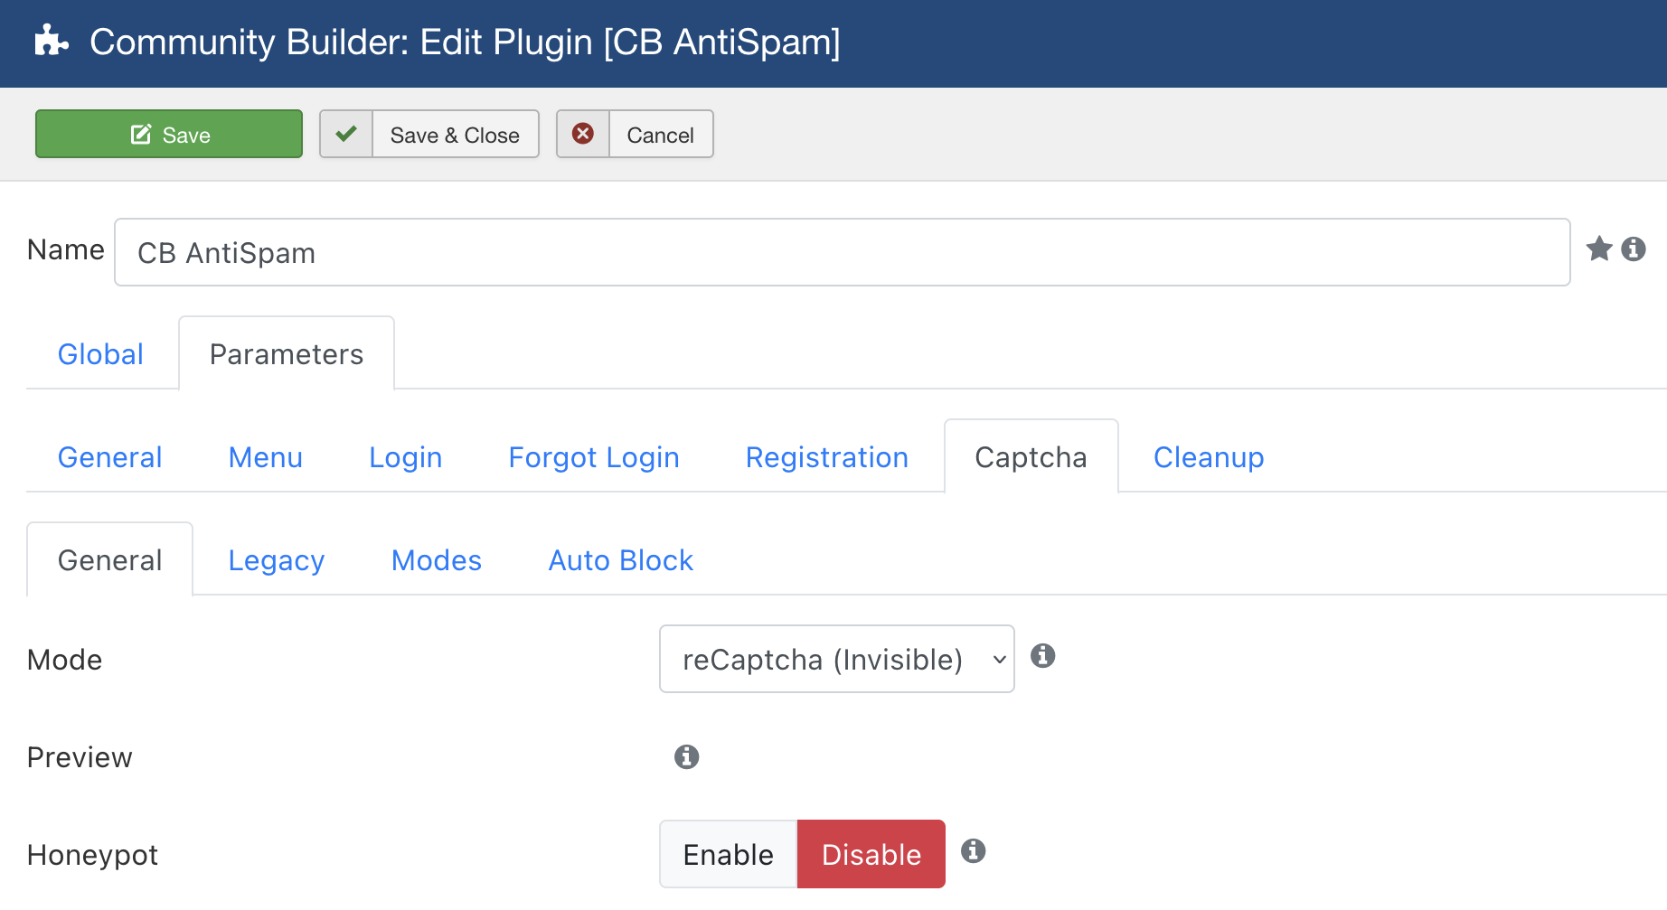Click the green Save button

tap(169, 134)
